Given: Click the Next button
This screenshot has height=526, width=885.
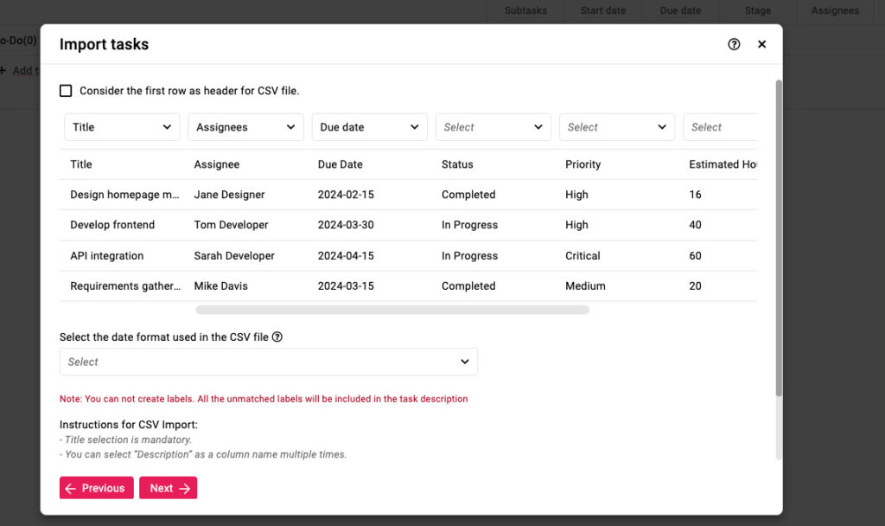Looking at the screenshot, I should 168,488.
